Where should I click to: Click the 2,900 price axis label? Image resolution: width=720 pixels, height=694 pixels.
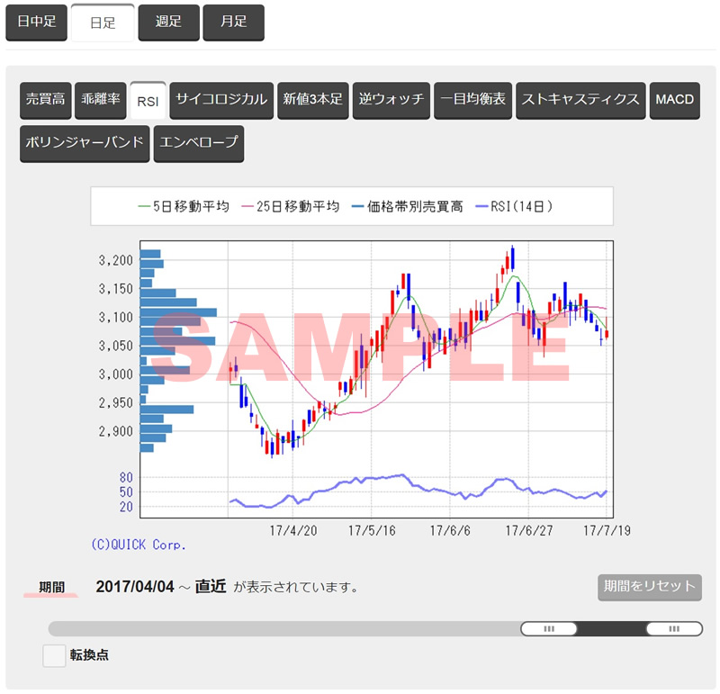click(x=116, y=431)
